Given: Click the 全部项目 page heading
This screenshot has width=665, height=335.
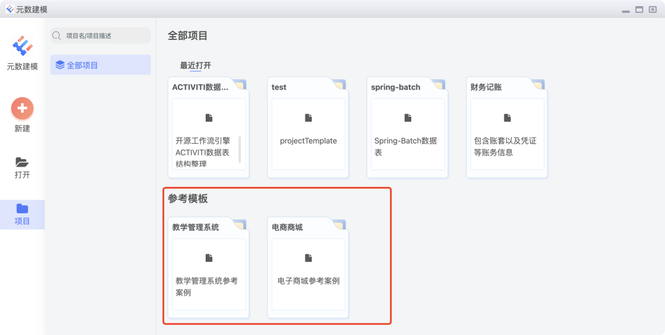Looking at the screenshot, I should pyautogui.click(x=188, y=36).
